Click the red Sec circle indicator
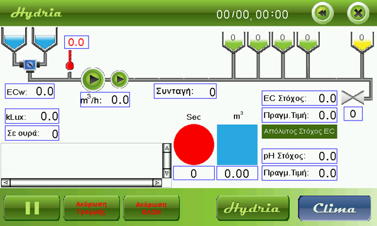The image size is (377, 226). coord(194,144)
